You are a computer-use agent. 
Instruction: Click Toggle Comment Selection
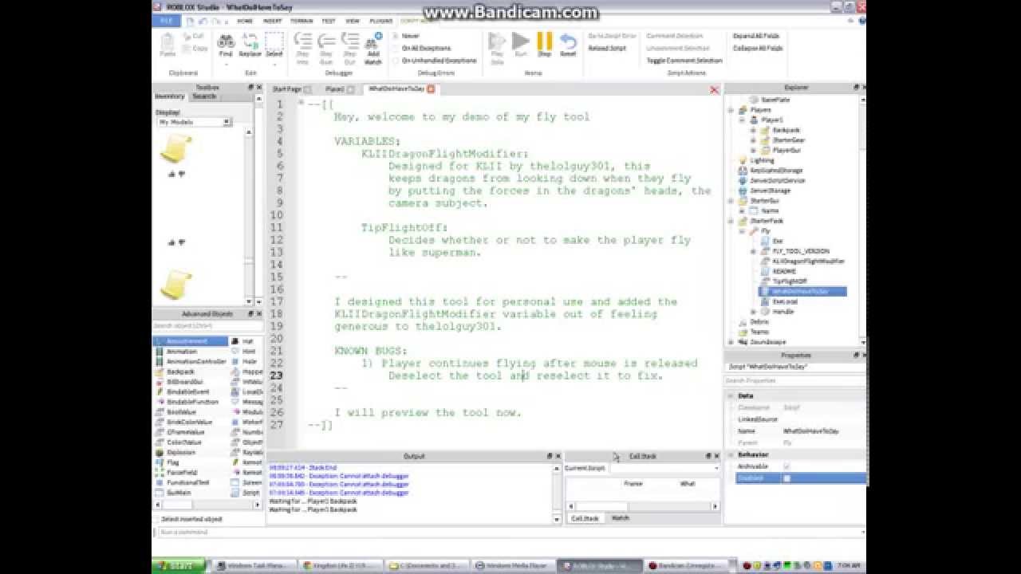684,60
